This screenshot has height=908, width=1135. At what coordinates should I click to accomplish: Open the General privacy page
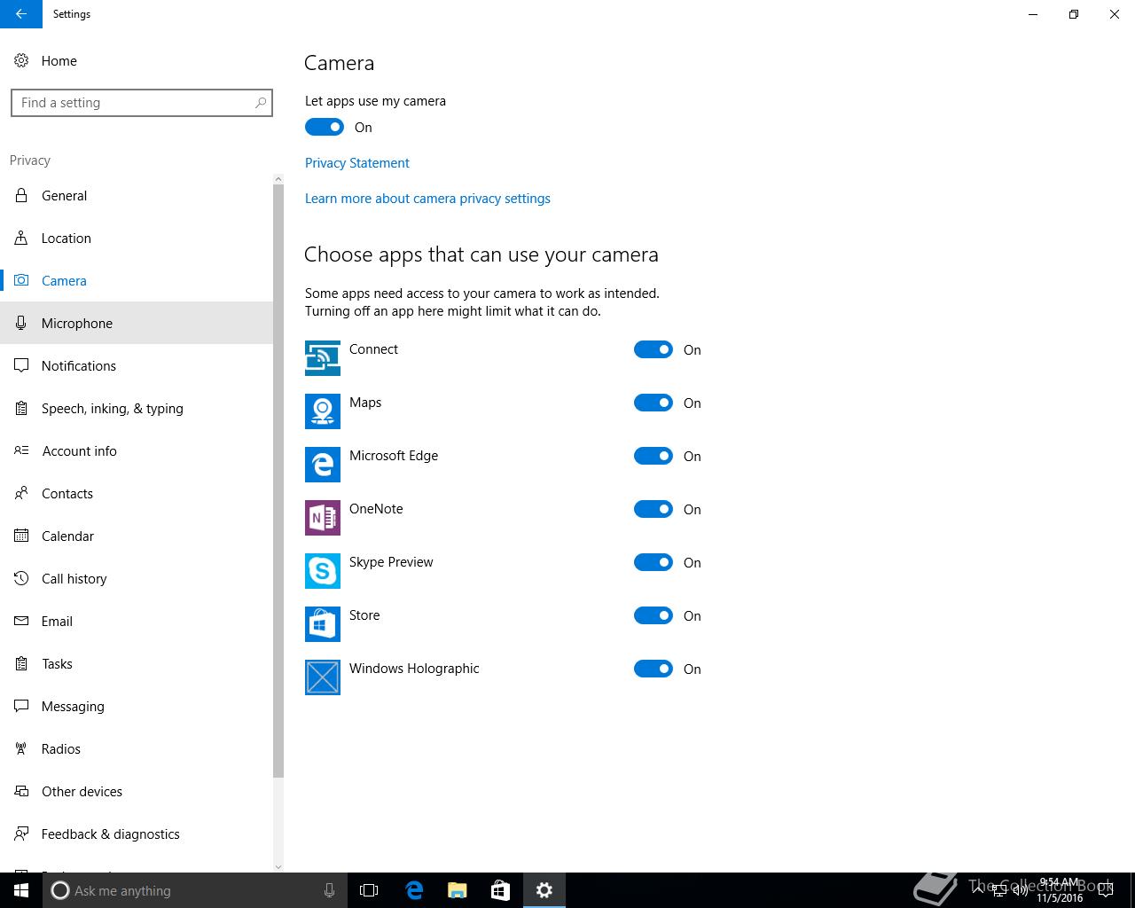tap(137, 196)
